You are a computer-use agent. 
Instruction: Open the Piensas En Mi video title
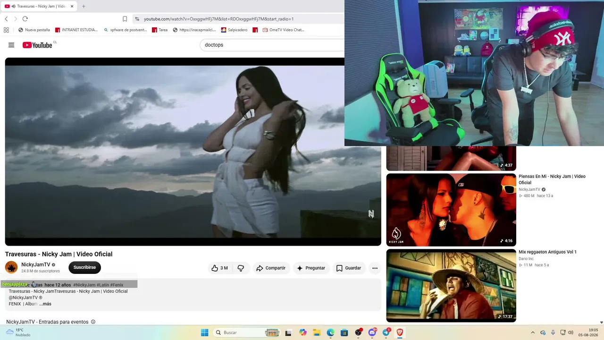click(552, 179)
